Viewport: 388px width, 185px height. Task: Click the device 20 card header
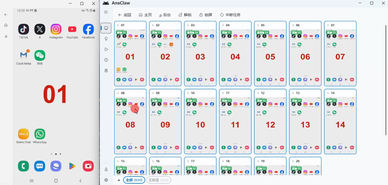coord(305,161)
